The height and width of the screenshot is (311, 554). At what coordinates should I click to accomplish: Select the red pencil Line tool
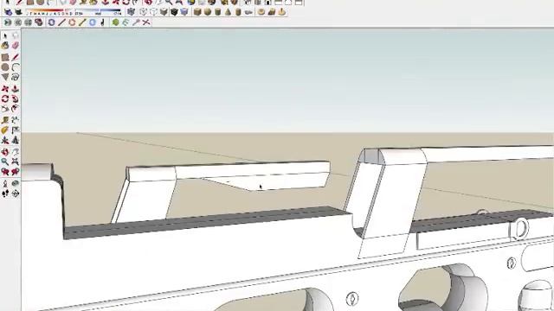[16, 57]
